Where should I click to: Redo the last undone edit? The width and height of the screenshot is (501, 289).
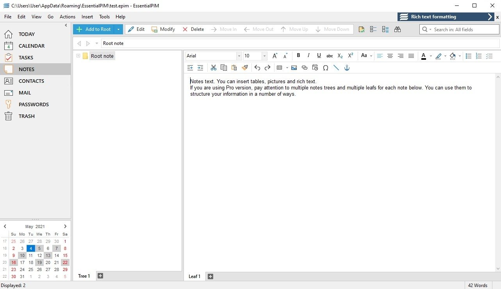pos(267,68)
